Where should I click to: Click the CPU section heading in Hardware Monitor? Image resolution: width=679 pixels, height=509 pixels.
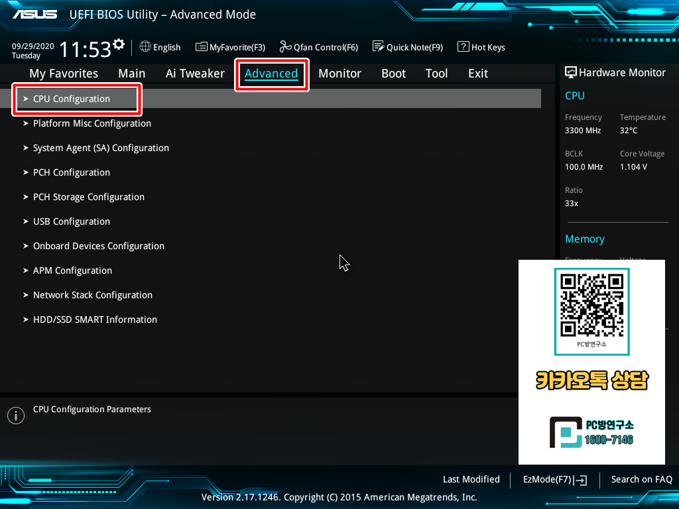tap(575, 95)
